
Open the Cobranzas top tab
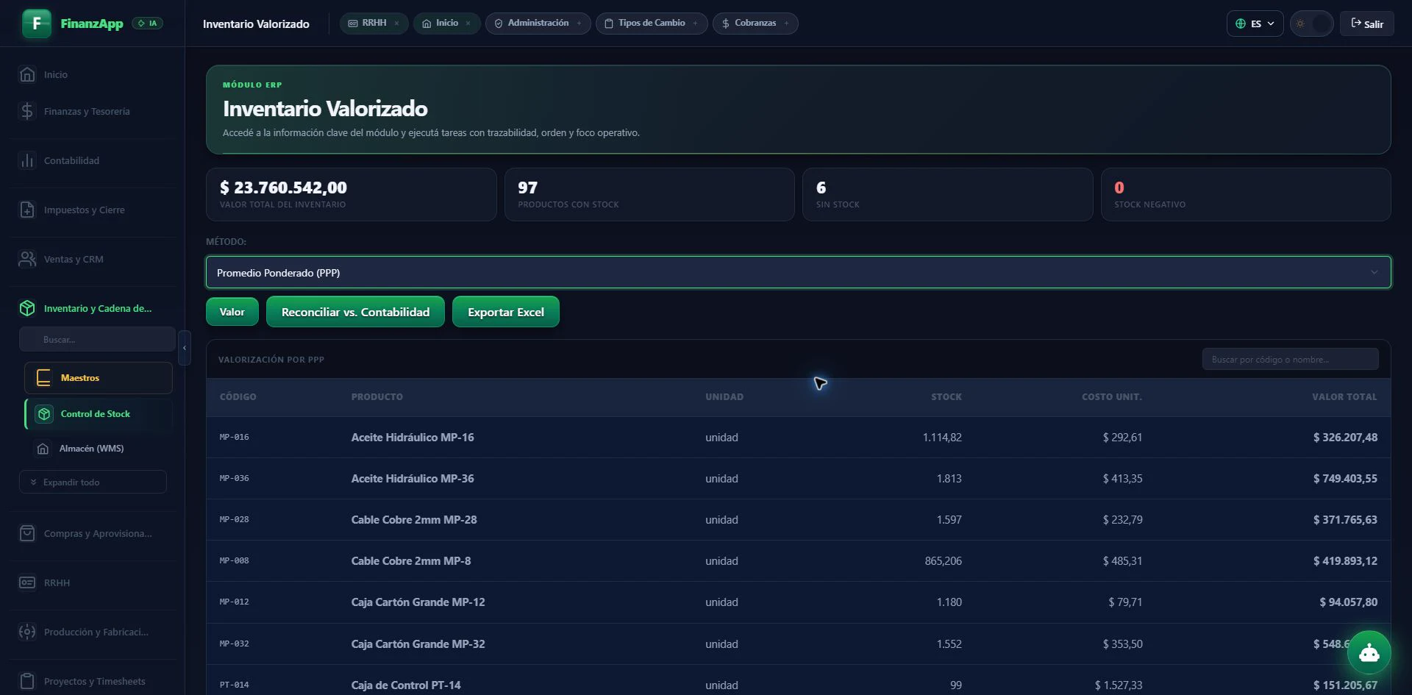tap(755, 24)
